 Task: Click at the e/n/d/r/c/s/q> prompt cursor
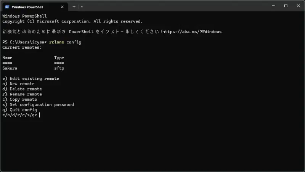[40, 115]
